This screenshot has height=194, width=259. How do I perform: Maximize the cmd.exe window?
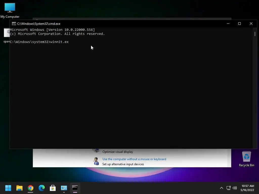click(x=240, y=23)
